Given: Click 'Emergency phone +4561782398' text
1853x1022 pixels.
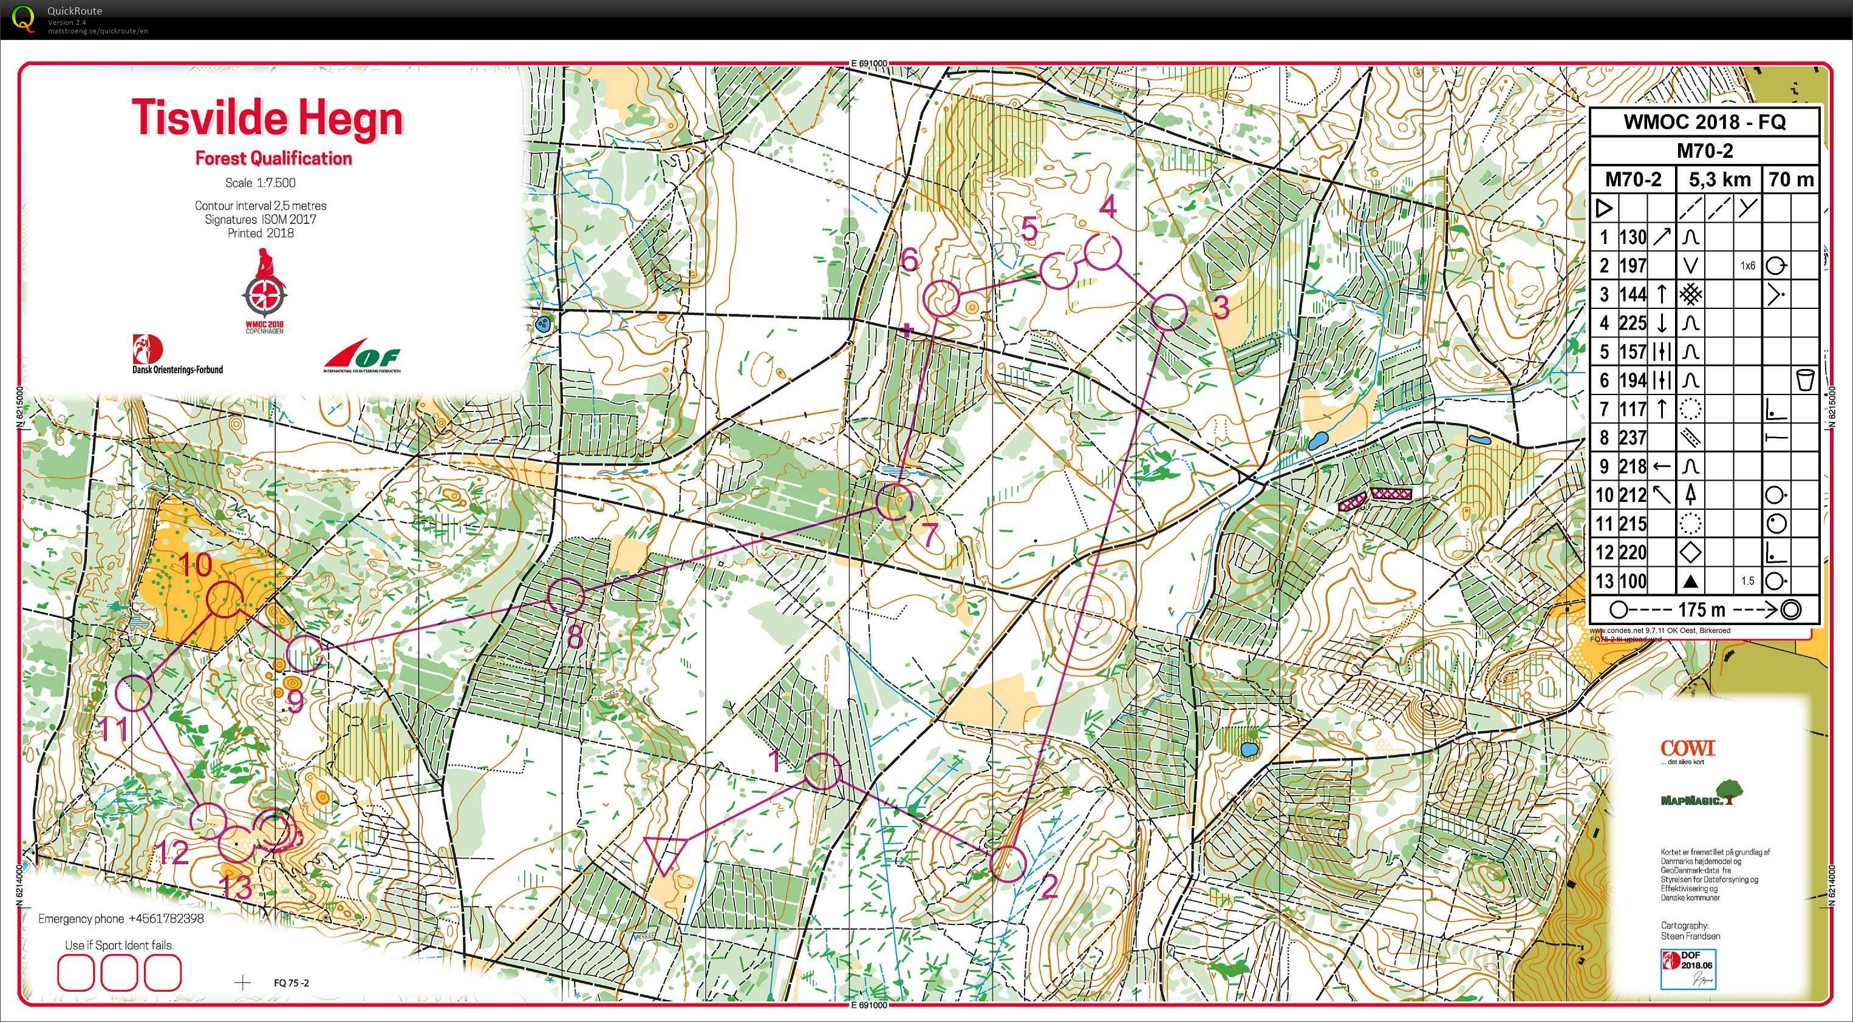Looking at the screenshot, I should (x=121, y=918).
